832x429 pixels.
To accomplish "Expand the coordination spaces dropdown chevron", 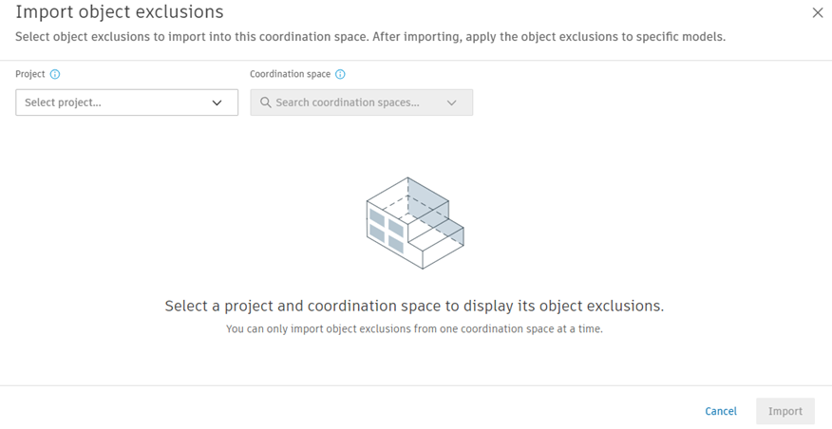I will 451,103.
